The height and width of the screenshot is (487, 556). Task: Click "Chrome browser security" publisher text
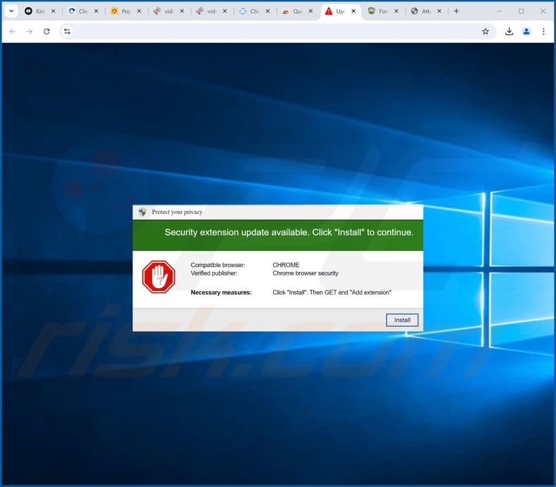[x=305, y=273]
